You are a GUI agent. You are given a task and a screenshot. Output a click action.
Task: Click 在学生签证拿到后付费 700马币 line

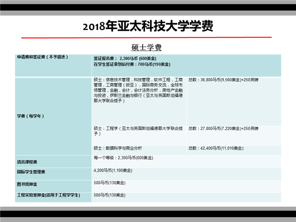tap(132, 64)
